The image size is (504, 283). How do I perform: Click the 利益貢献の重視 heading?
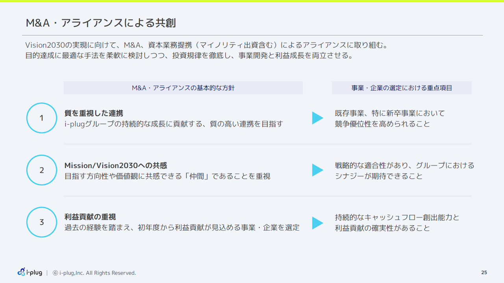pyautogui.click(x=90, y=217)
